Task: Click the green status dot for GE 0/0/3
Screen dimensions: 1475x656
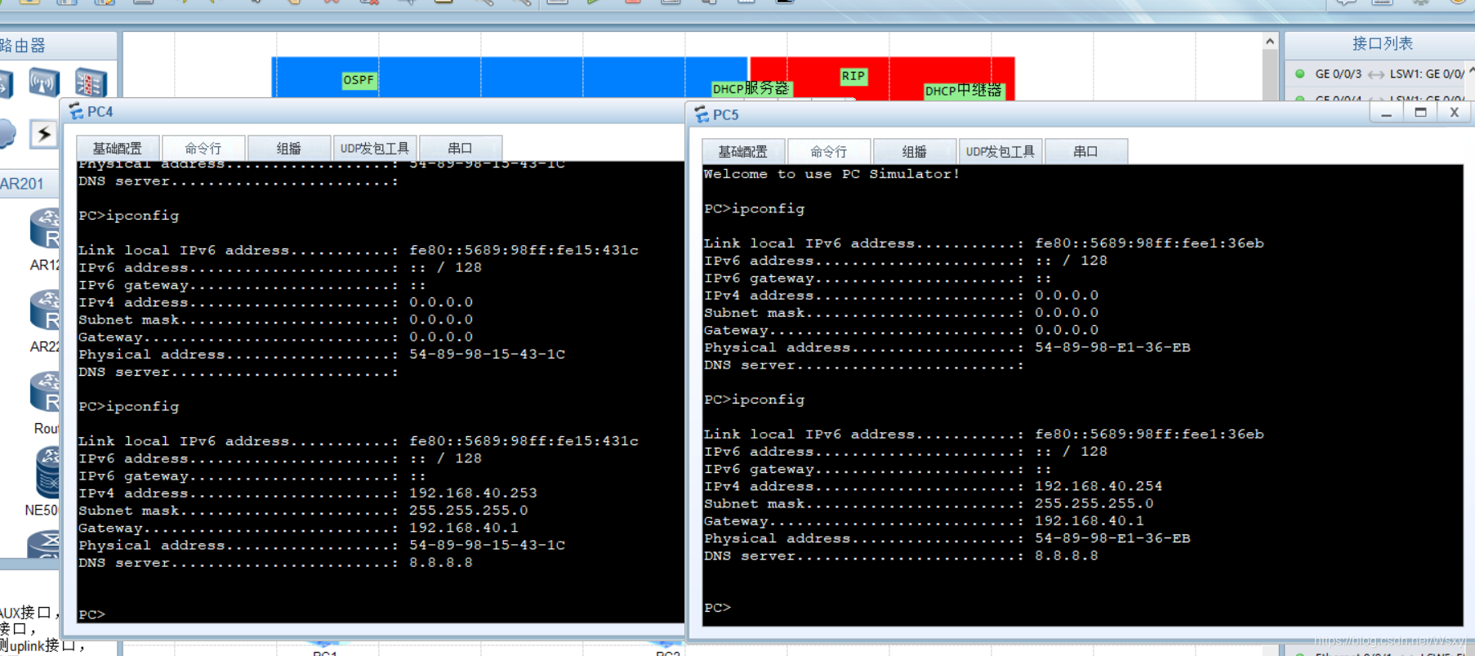Action: [1299, 74]
